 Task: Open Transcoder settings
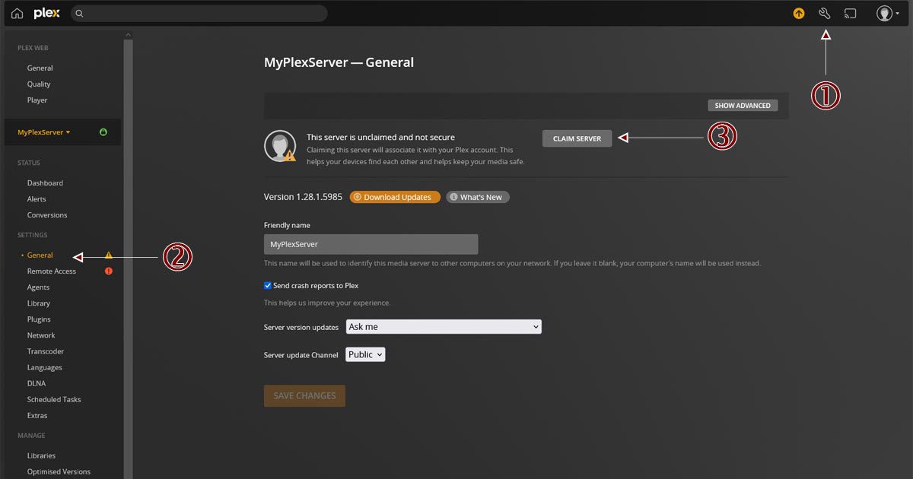46,351
